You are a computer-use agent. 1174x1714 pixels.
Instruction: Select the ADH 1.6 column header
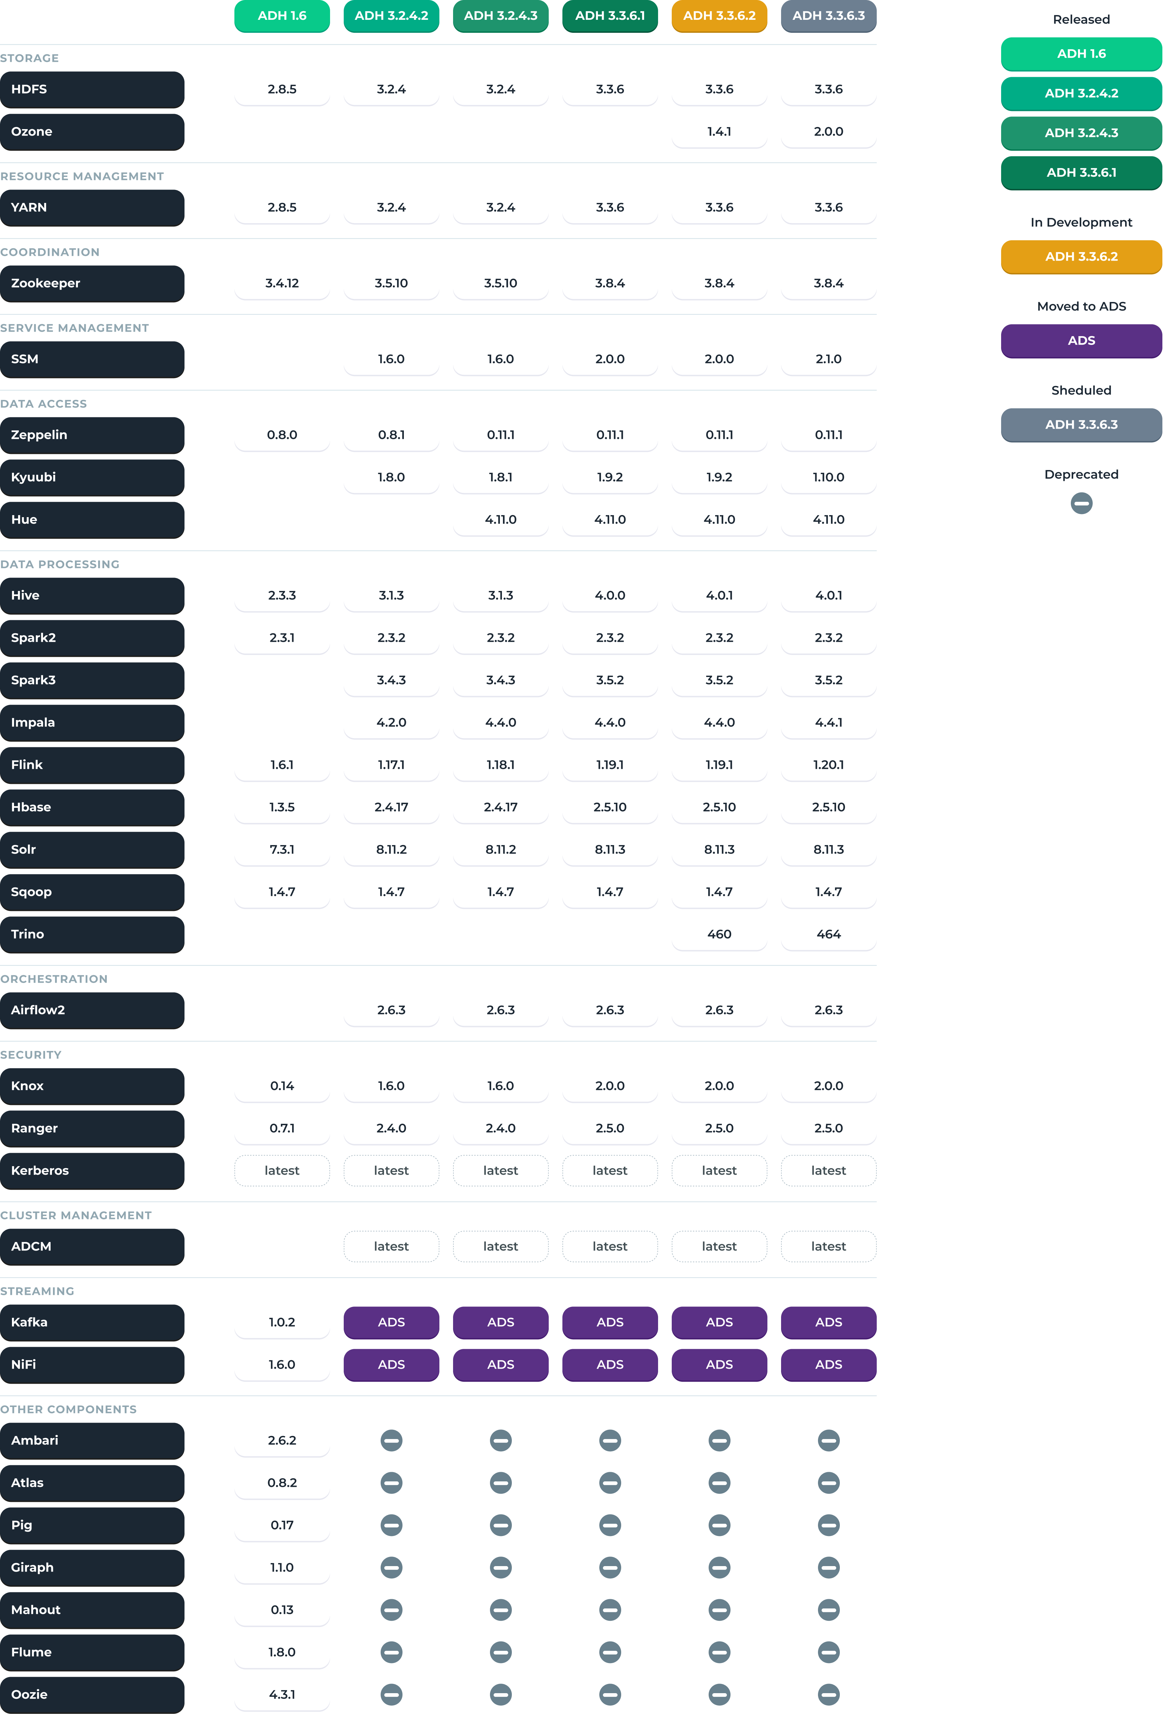282,16
